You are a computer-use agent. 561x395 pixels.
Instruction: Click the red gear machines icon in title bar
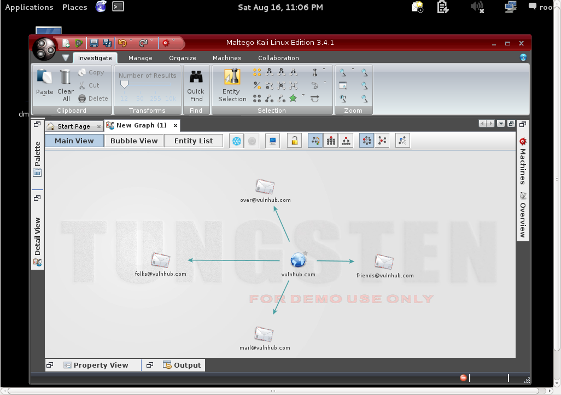[x=166, y=43]
